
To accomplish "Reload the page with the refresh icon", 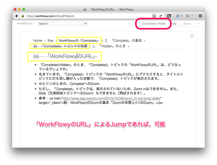I will point(161,16).
